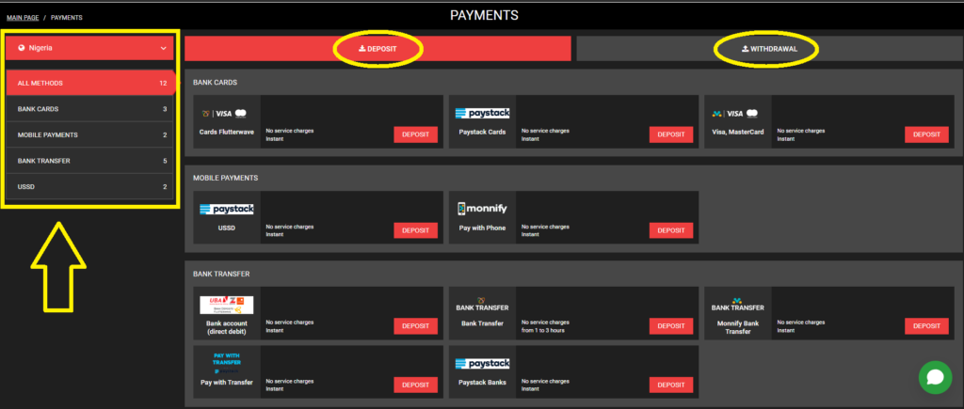The image size is (964, 409).
Task: Click Deposit for Visa, MasterCard
Action: click(926, 134)
